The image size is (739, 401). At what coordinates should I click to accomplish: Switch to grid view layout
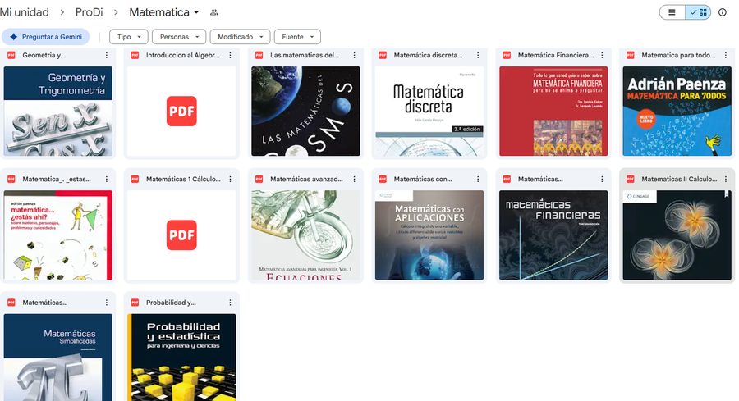point(698,12)
